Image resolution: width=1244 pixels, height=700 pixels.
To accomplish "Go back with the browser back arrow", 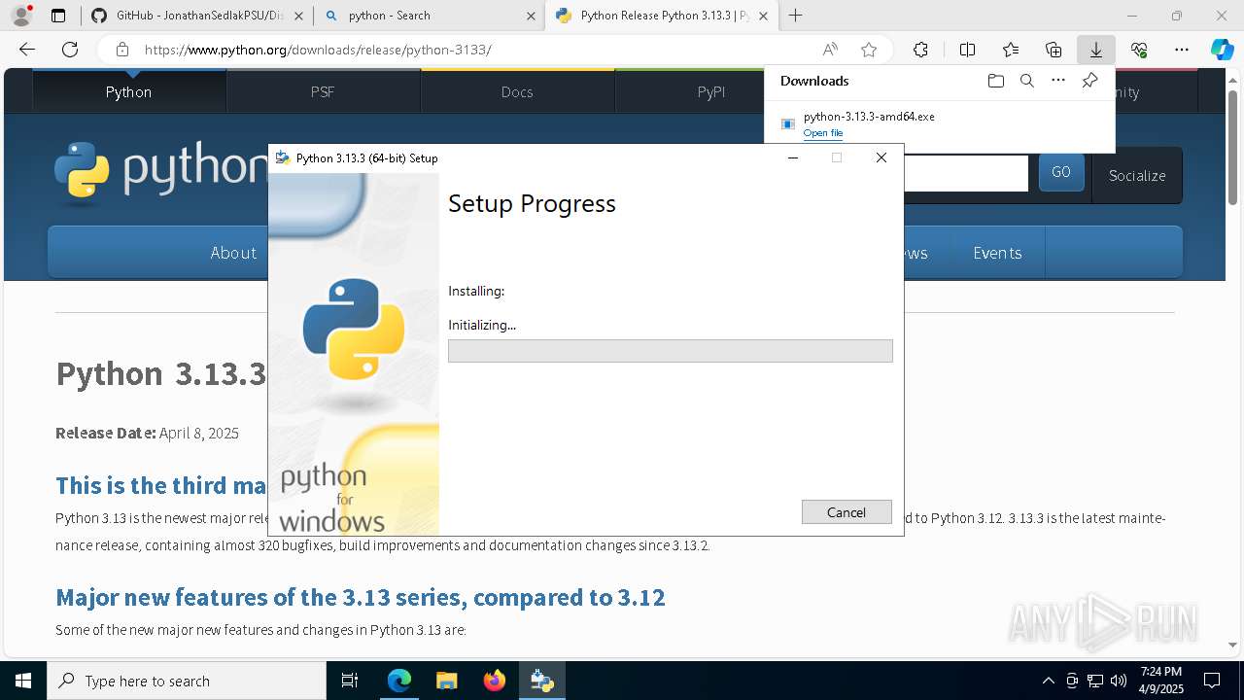I will pyautogui.click(x=27, y=50).
